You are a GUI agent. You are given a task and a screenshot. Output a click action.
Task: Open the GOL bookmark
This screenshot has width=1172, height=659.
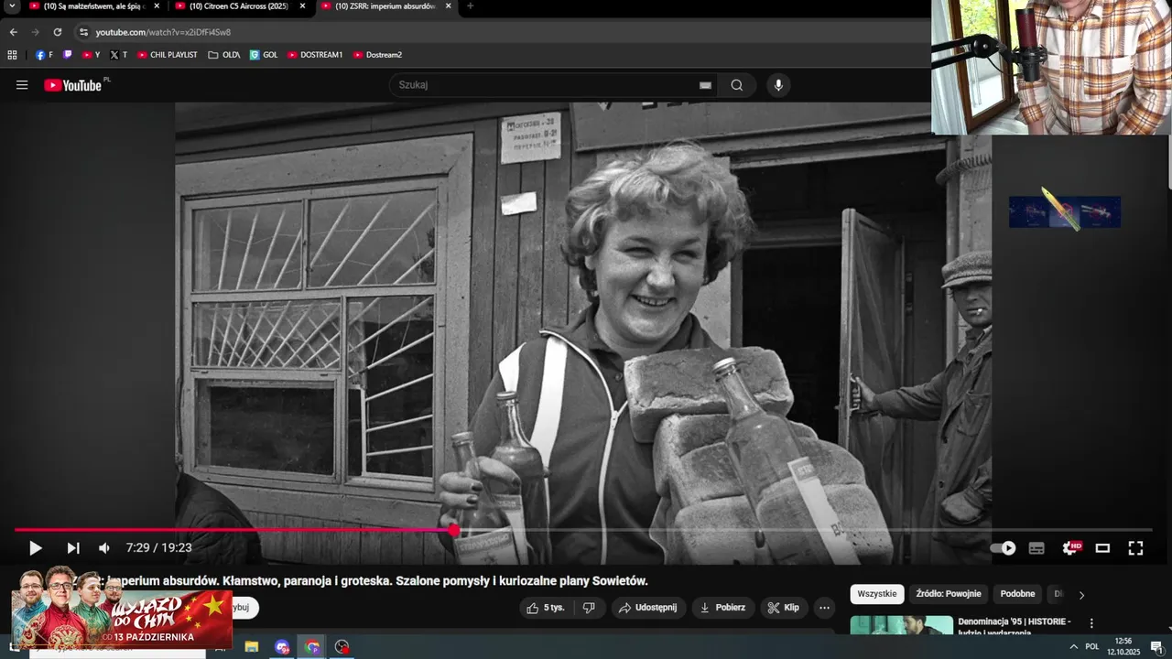pyautogui.click(x=264, y=55)
